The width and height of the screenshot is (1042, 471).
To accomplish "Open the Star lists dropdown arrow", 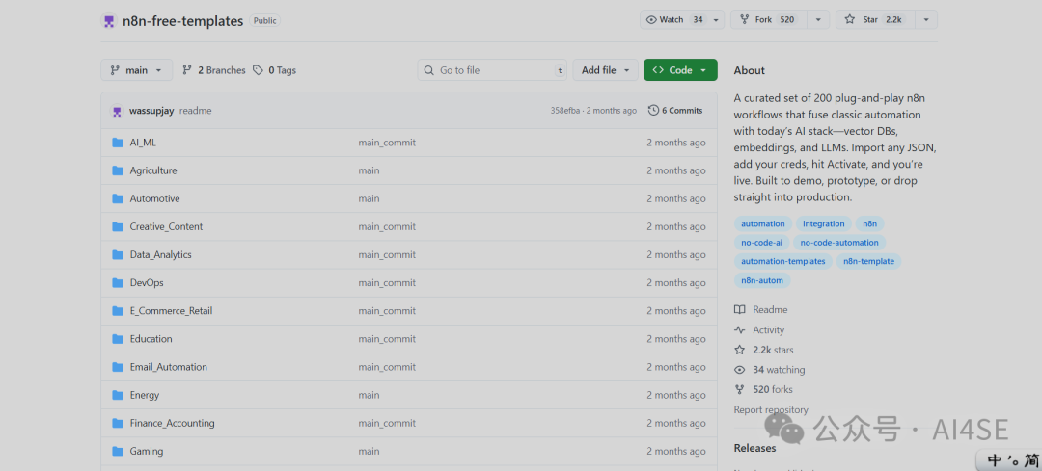I will click(925, 20).
